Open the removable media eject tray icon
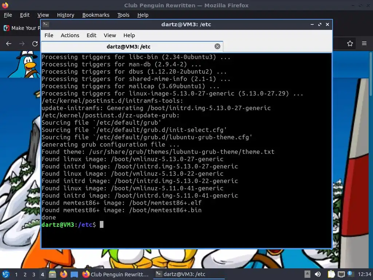373x280 pixels. tap(307, 274)
